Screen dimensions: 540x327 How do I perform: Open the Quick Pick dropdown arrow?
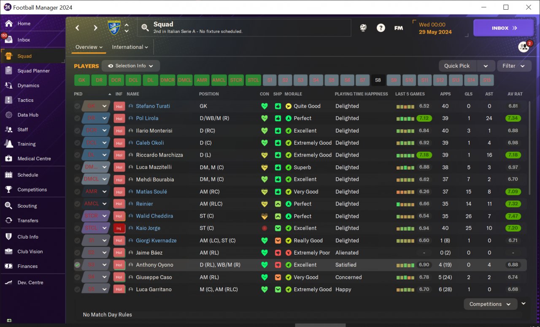click(x=486, y=66)
